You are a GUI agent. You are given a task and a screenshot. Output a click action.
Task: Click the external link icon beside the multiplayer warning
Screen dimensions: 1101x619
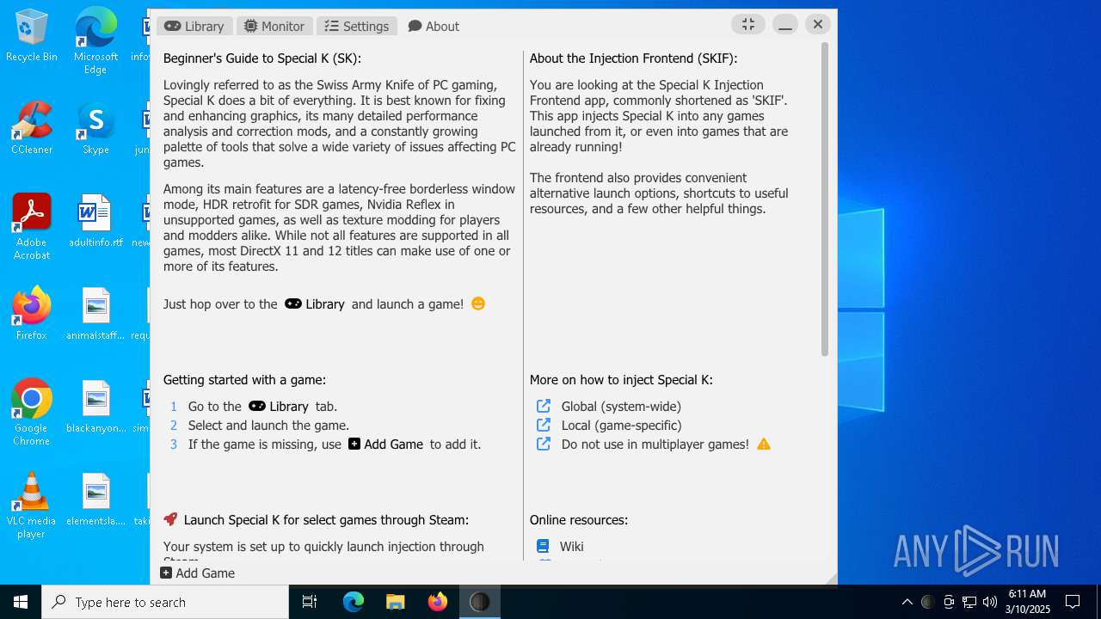(x=544, y=444)
